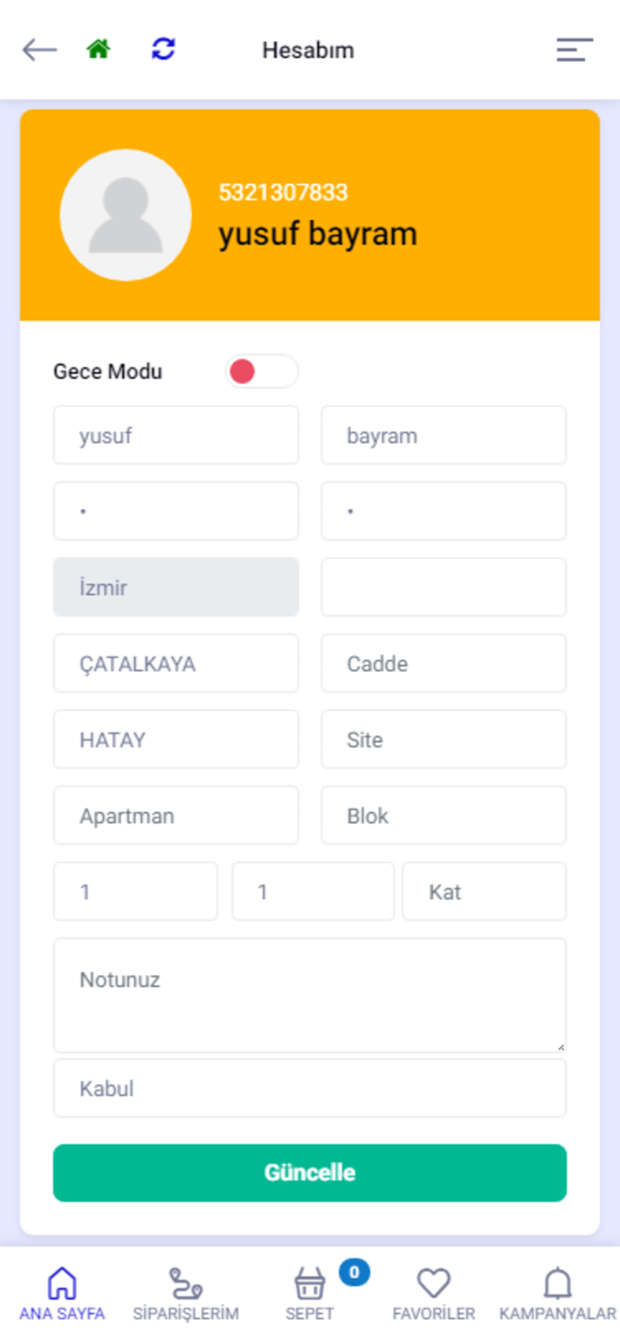This screenshot has width=620, height=1342.
Task: Tap the home icon in the top bar
Action: [98, 49]
